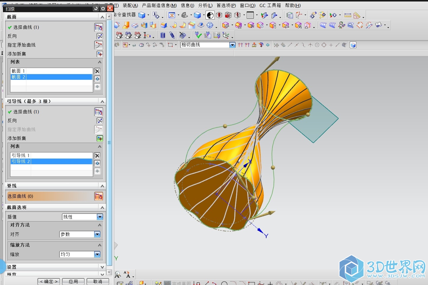The height and width of the screenshot is (285, 428).
Task: Move 截面 2 up in section list
Action: click(x=97, y=79)
